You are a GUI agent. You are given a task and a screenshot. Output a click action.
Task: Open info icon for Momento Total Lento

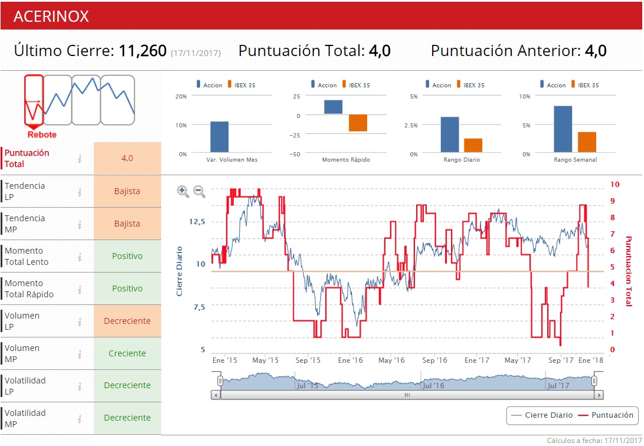(80, 257)
